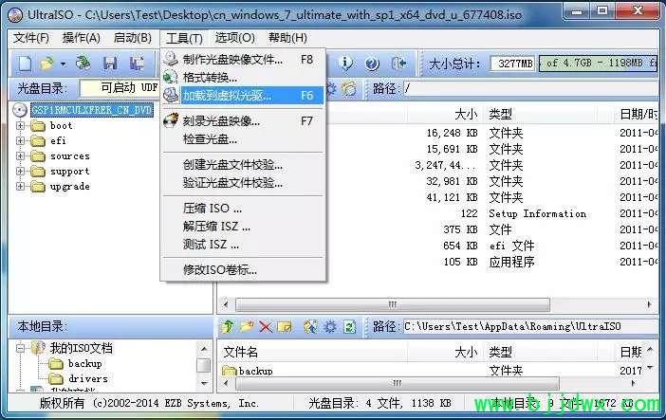The width and height of the screenshot is (666, 420).
Task: Select 加载到虚拟光驱... menu entry
Action: click(243, 96)
